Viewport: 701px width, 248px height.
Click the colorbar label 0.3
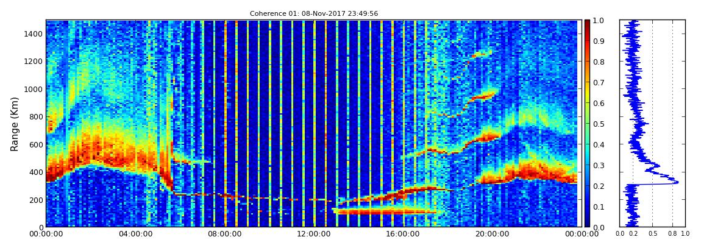point(600,165)
